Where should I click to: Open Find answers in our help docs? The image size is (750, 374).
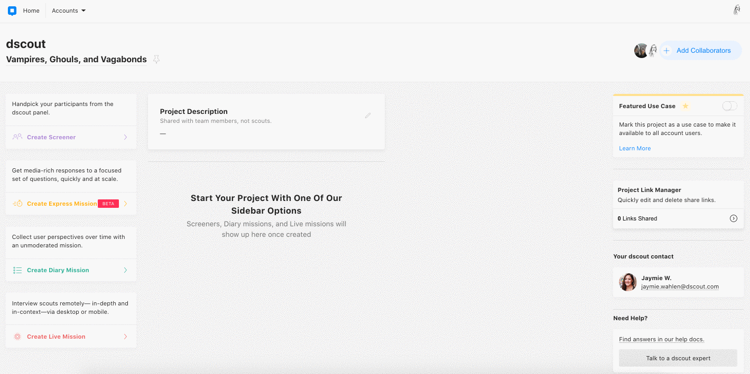click(661, 339)
